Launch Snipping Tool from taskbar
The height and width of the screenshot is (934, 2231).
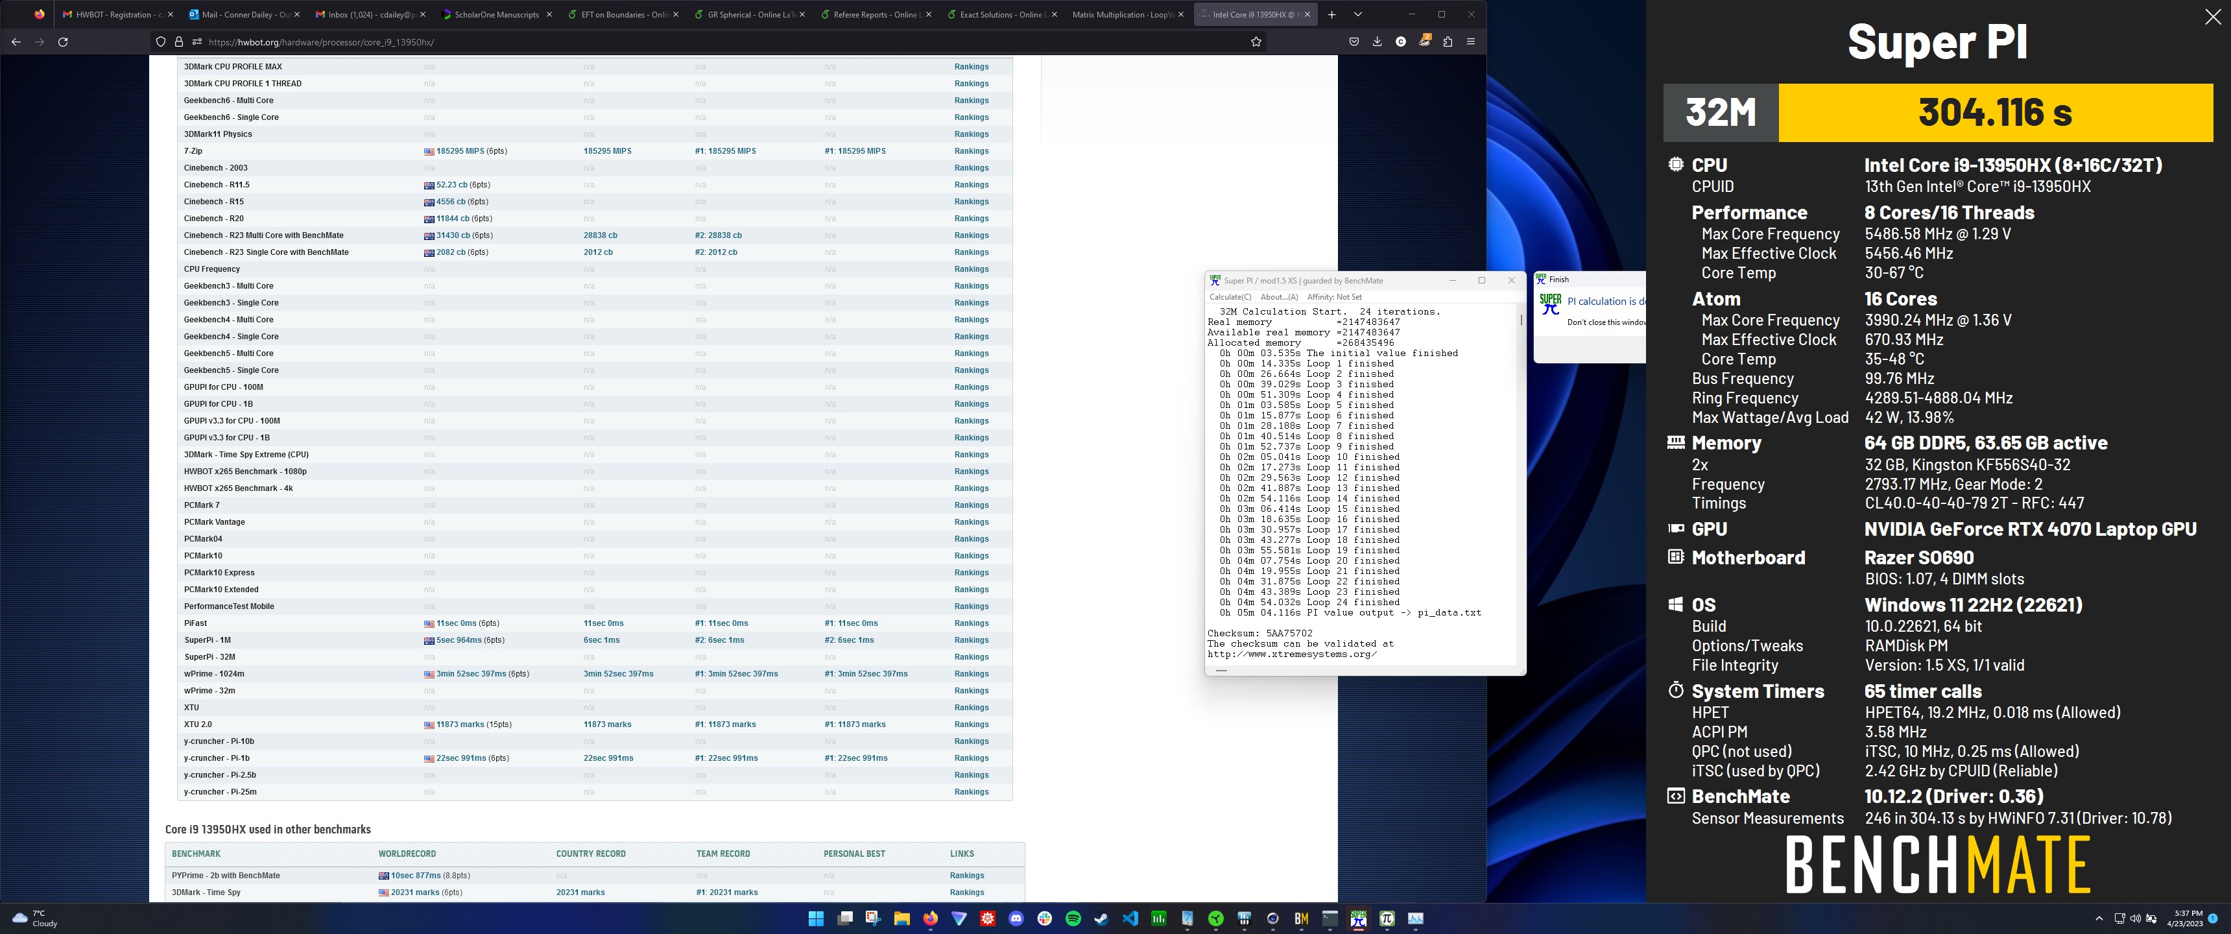click(873, 918)
